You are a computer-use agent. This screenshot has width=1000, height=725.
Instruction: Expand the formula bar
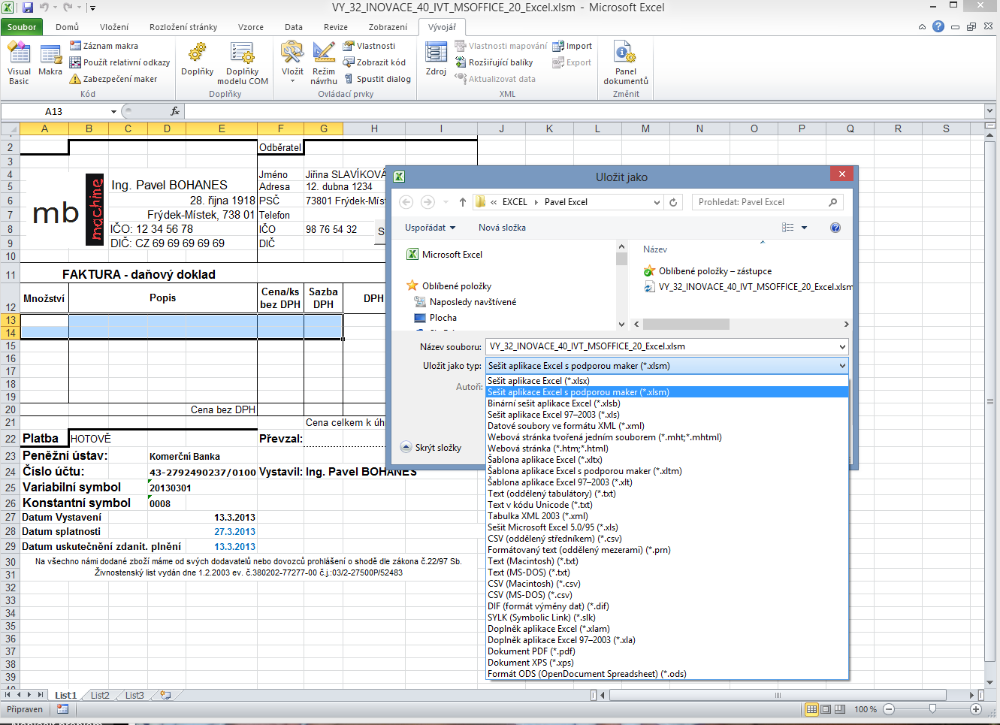pyautogui.click(x=989, y=111)
